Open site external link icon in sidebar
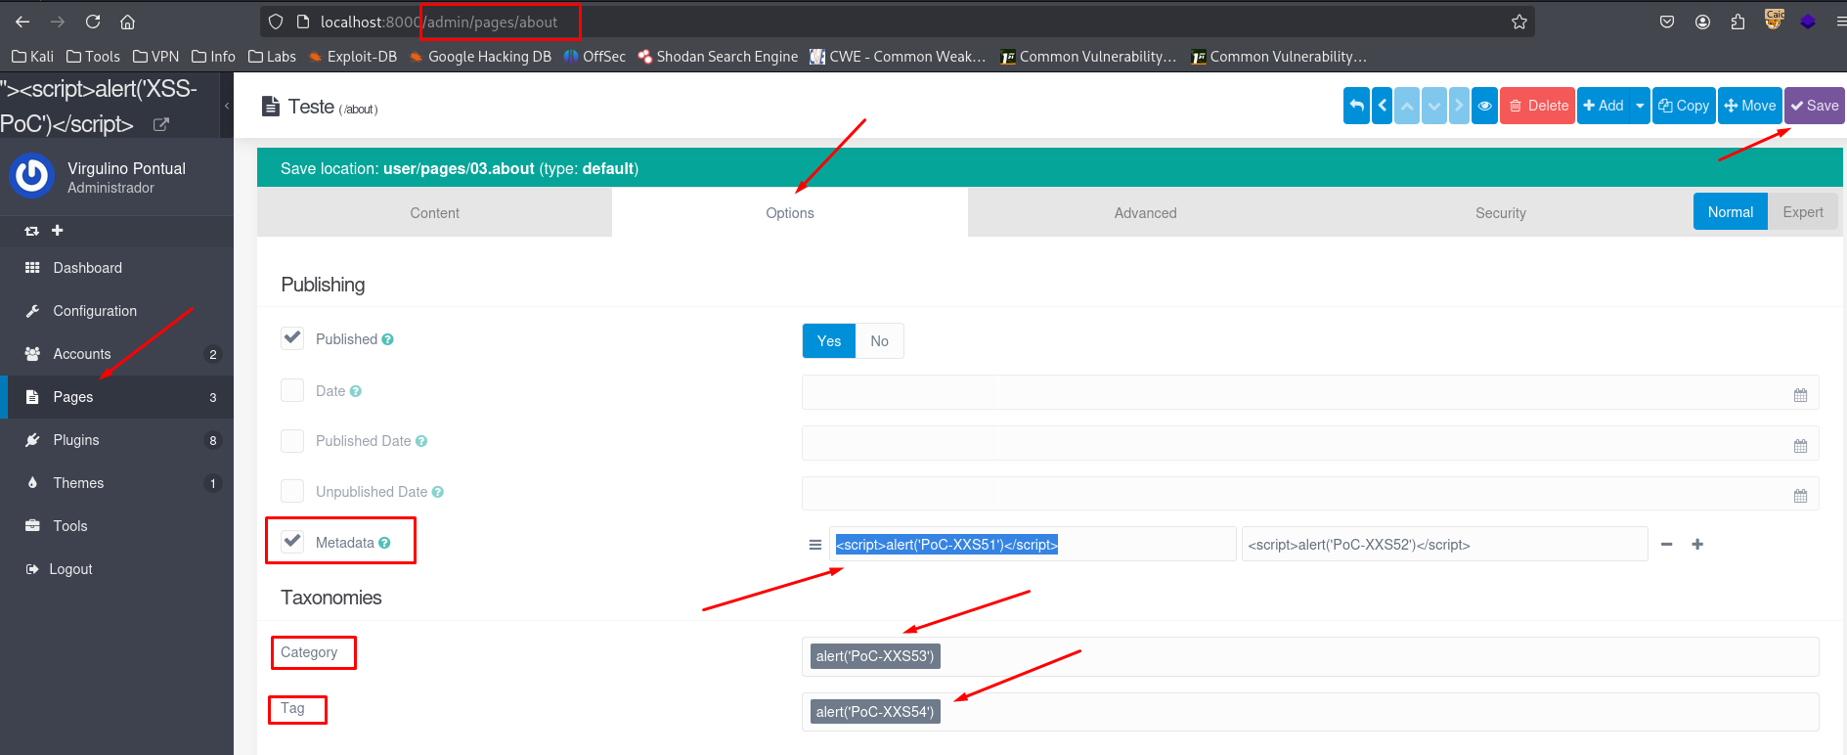Screen dimensions: 1847x755 tap(161, 124)
